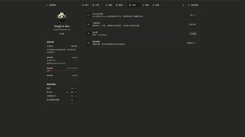
Task: Click the 键盘快捷键 heading
Action: click(x=51, y=84)
